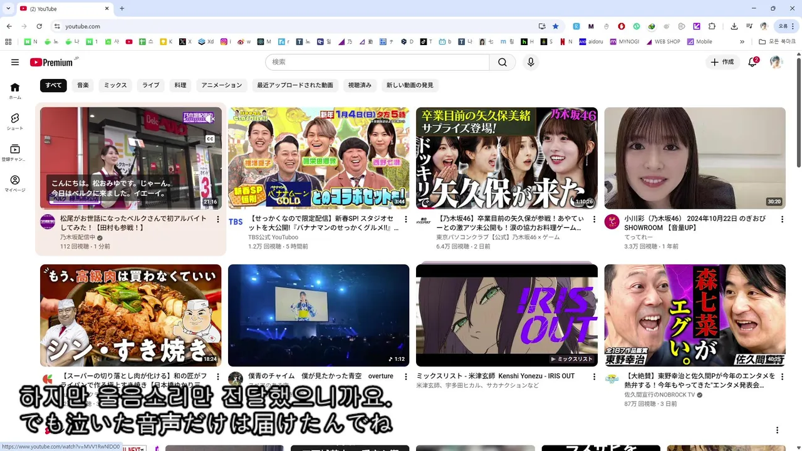This screenshot has height=451, width=802.
Task: Open the 作成 create menu
Action: (x=722, y=62)
